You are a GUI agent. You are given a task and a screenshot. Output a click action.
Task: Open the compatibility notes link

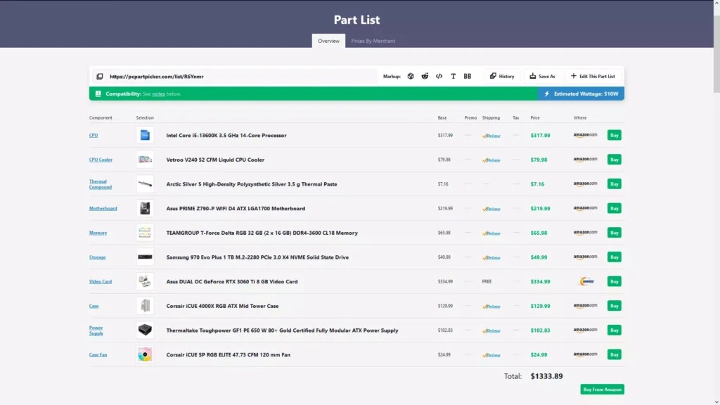[158, 94]
